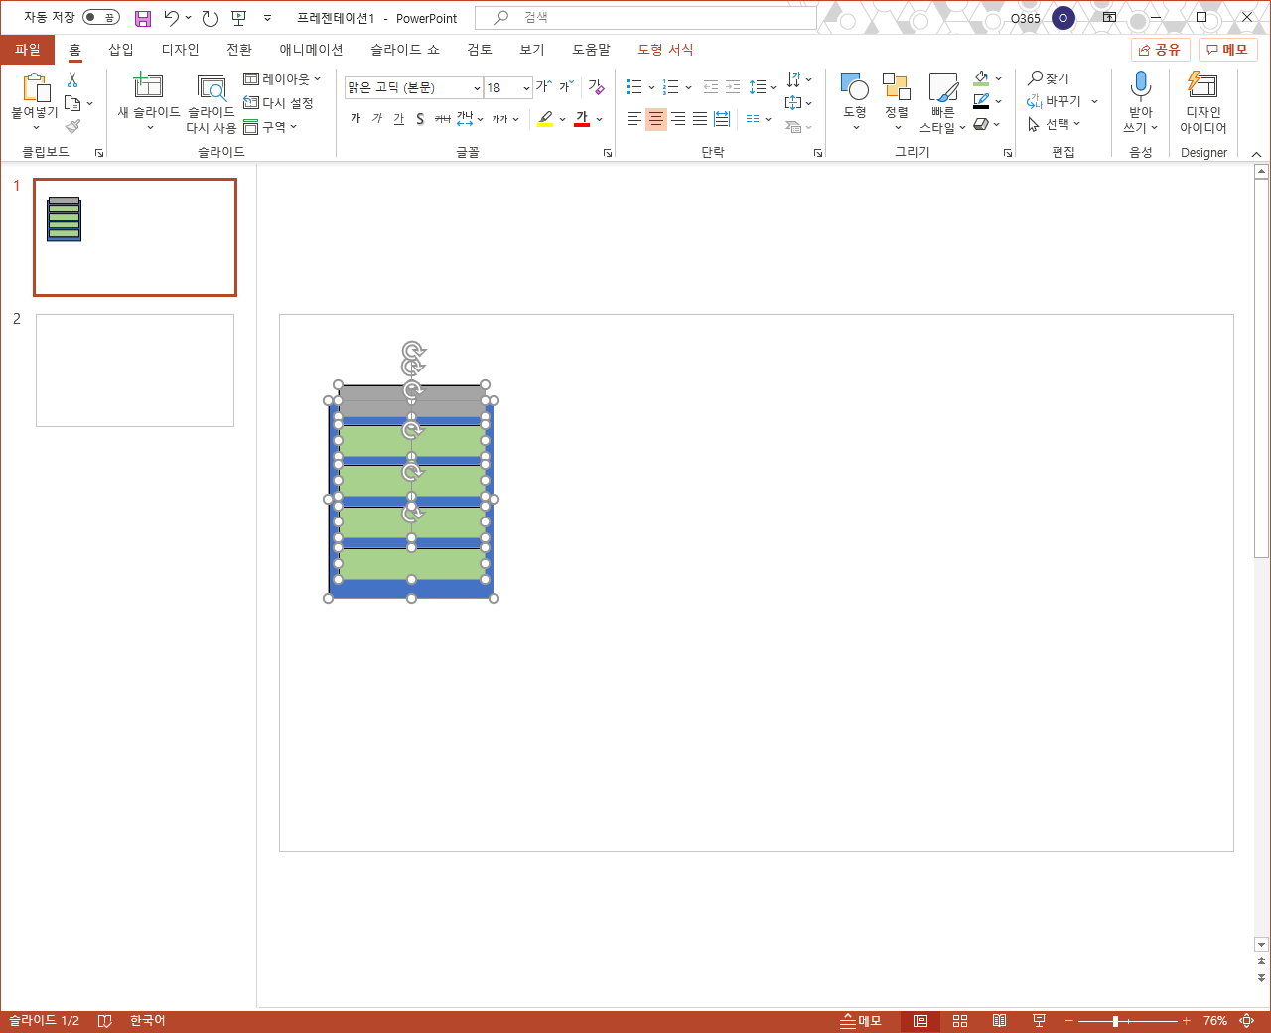This screenshot has width=1271, height=1033.
Task: Switch to Transitions (전환) tab
Action: pos(239,49)
